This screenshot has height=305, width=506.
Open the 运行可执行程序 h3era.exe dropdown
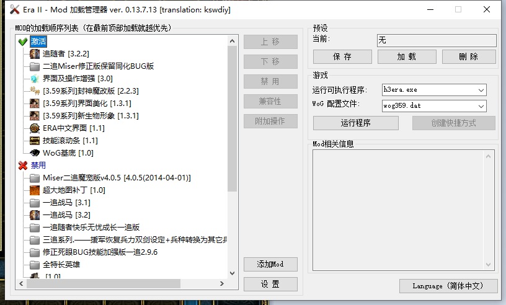[x=481, y=90]
